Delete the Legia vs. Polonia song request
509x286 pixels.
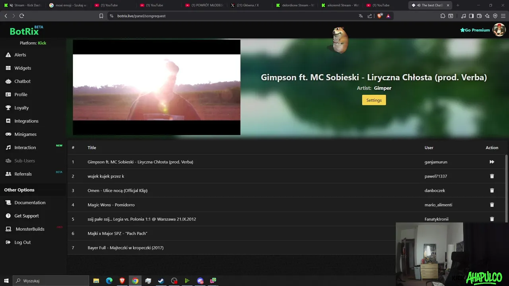[x=492, y=219]
